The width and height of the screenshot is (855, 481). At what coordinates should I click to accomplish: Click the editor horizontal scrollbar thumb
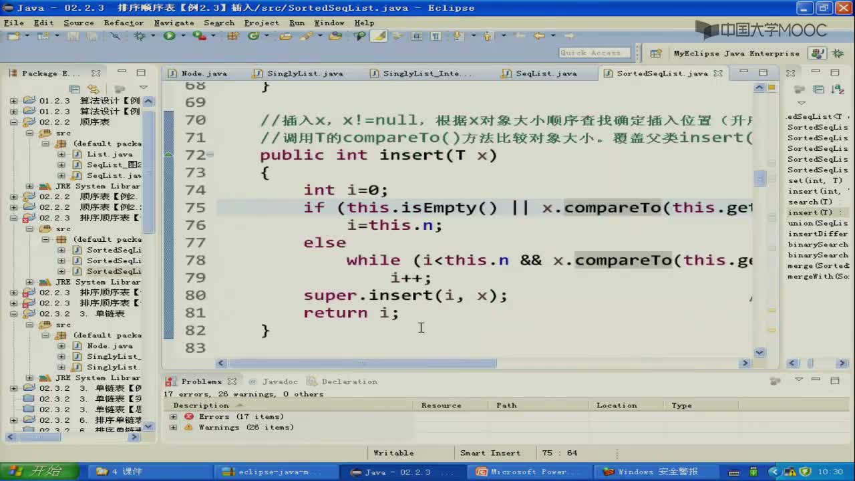point(363,363)
